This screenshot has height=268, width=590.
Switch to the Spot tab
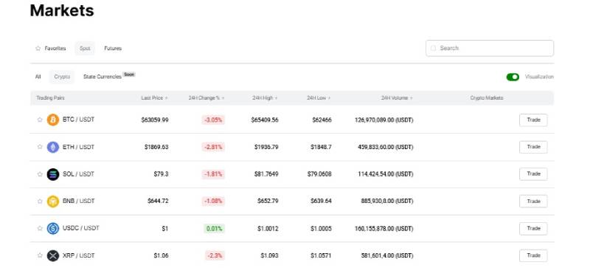click(85, 48)
